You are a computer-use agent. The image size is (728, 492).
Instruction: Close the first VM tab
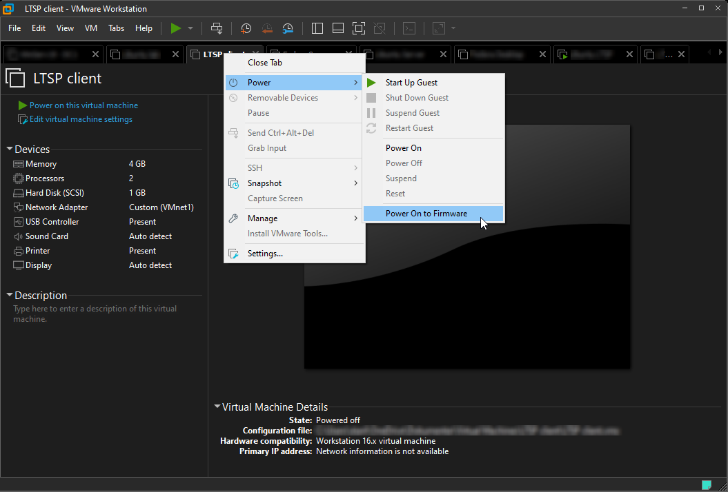(x=95, y=54)
